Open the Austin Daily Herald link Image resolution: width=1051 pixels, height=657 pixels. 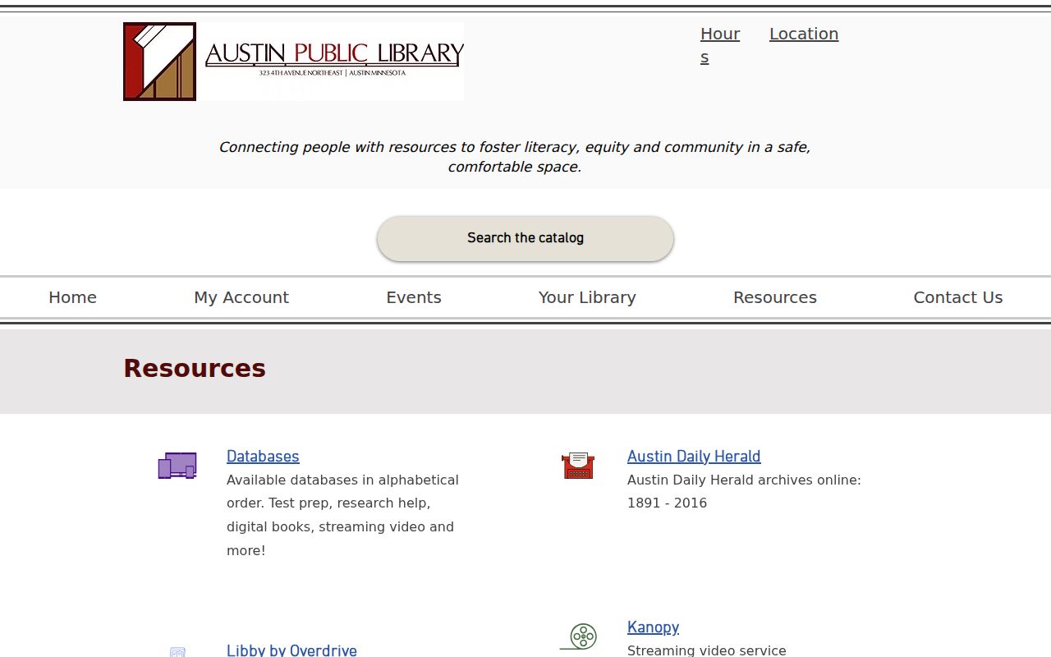coord(694,456)
